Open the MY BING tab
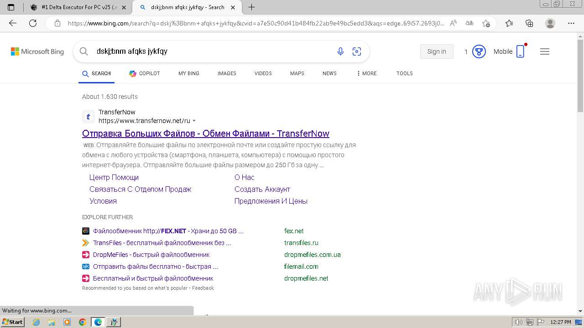The image size is (584, 328). click(x=189, y=73)
